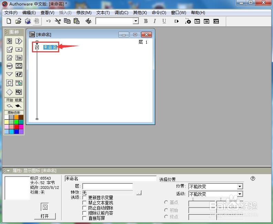
Task: Open the 调试(C) menu
Action: 122,13
